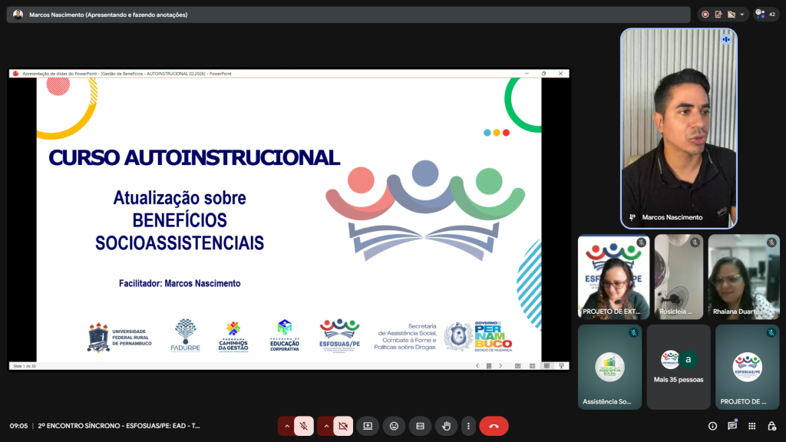Open the emoji reactions button

(394, 426)
